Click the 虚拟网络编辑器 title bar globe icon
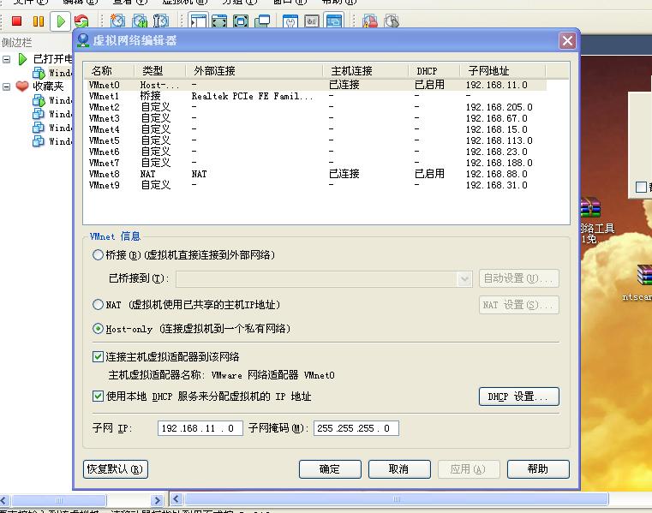652x513 pixels. 83,40
